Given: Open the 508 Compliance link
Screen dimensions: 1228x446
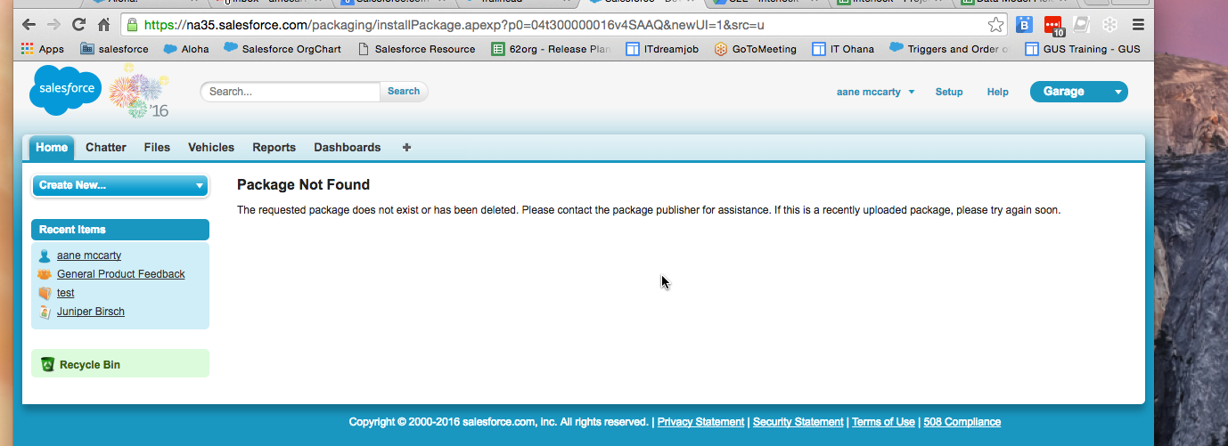Looking at the screenshot, I should 962,422.
